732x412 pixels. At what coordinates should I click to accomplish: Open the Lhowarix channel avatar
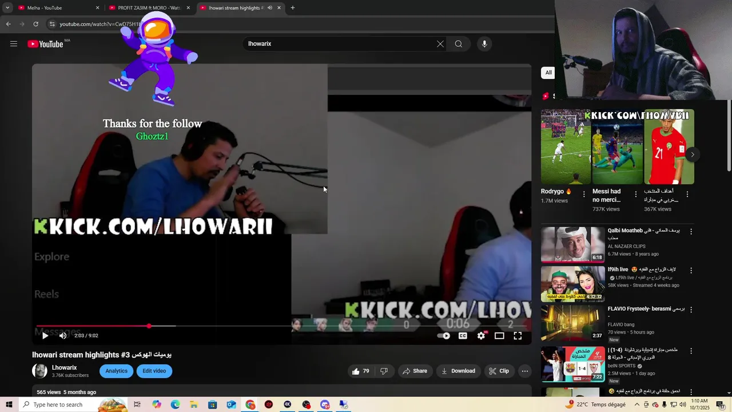(x=39, y=371)
